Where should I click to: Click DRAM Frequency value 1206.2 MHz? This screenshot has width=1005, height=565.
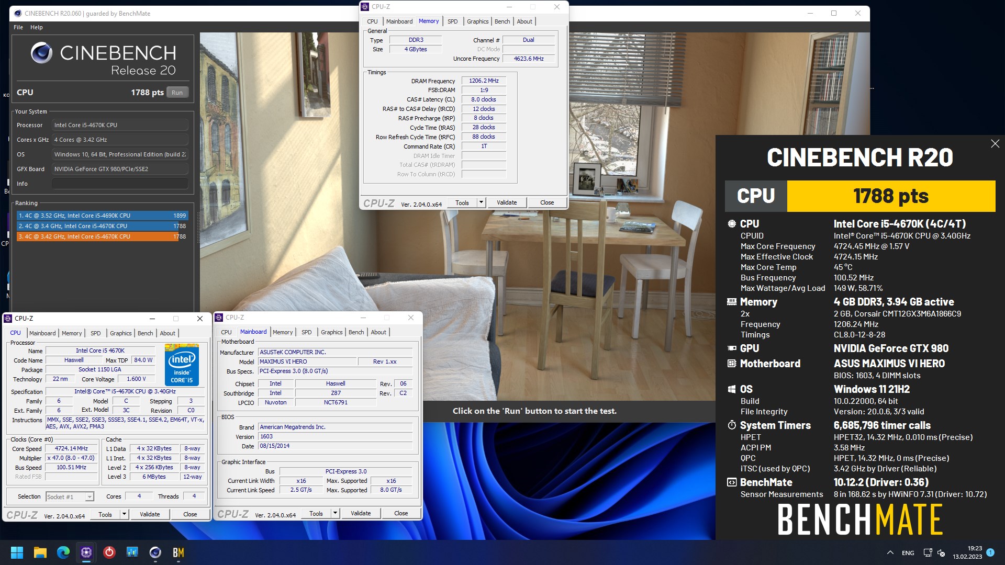point(484,81)
